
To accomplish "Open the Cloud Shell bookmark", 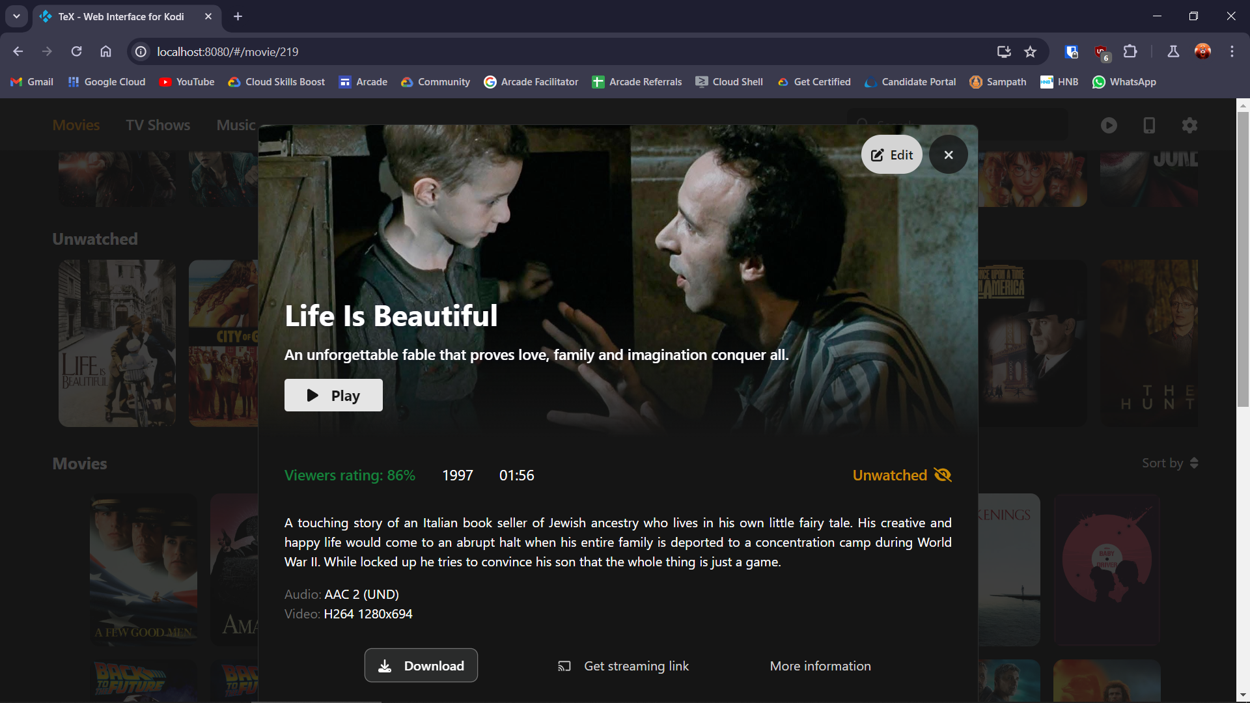I will tap(729, 82).
